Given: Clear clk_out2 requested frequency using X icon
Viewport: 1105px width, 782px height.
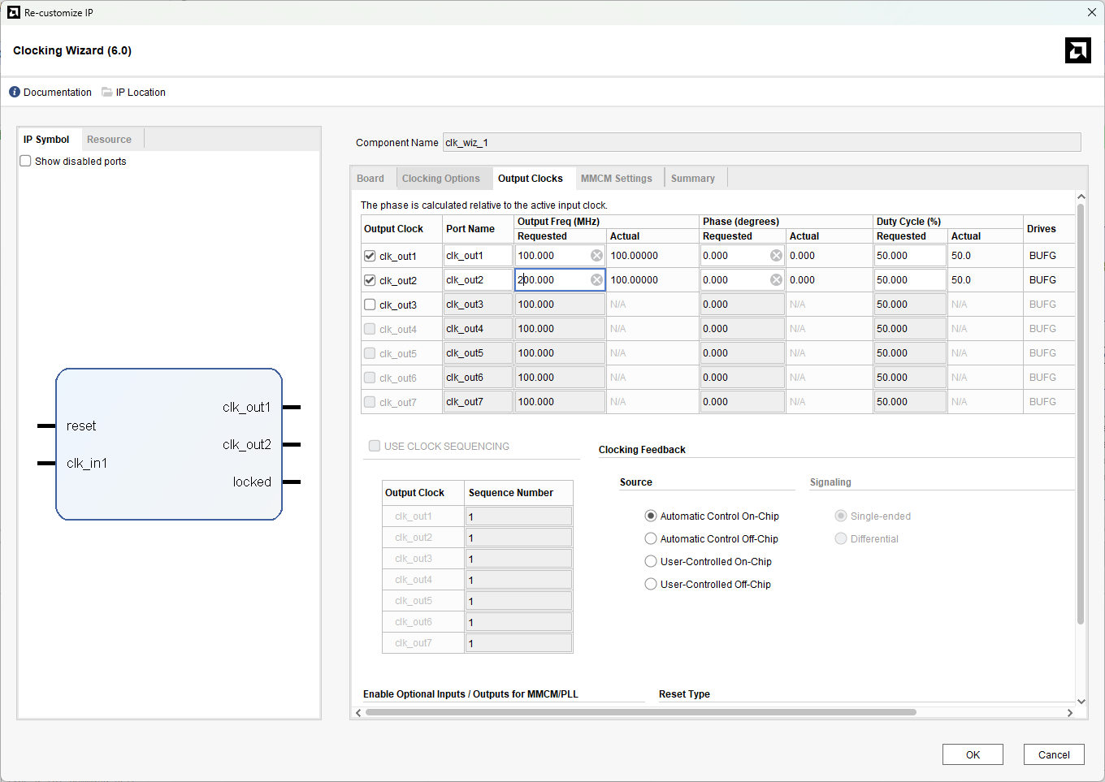Looking at the screenshot, I should click(x=596, y=280).
